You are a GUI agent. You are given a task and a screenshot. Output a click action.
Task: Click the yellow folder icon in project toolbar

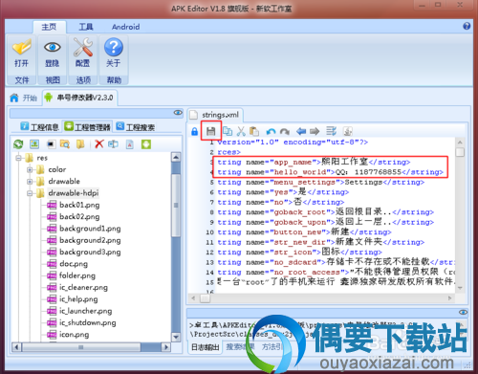click(80, 144)
